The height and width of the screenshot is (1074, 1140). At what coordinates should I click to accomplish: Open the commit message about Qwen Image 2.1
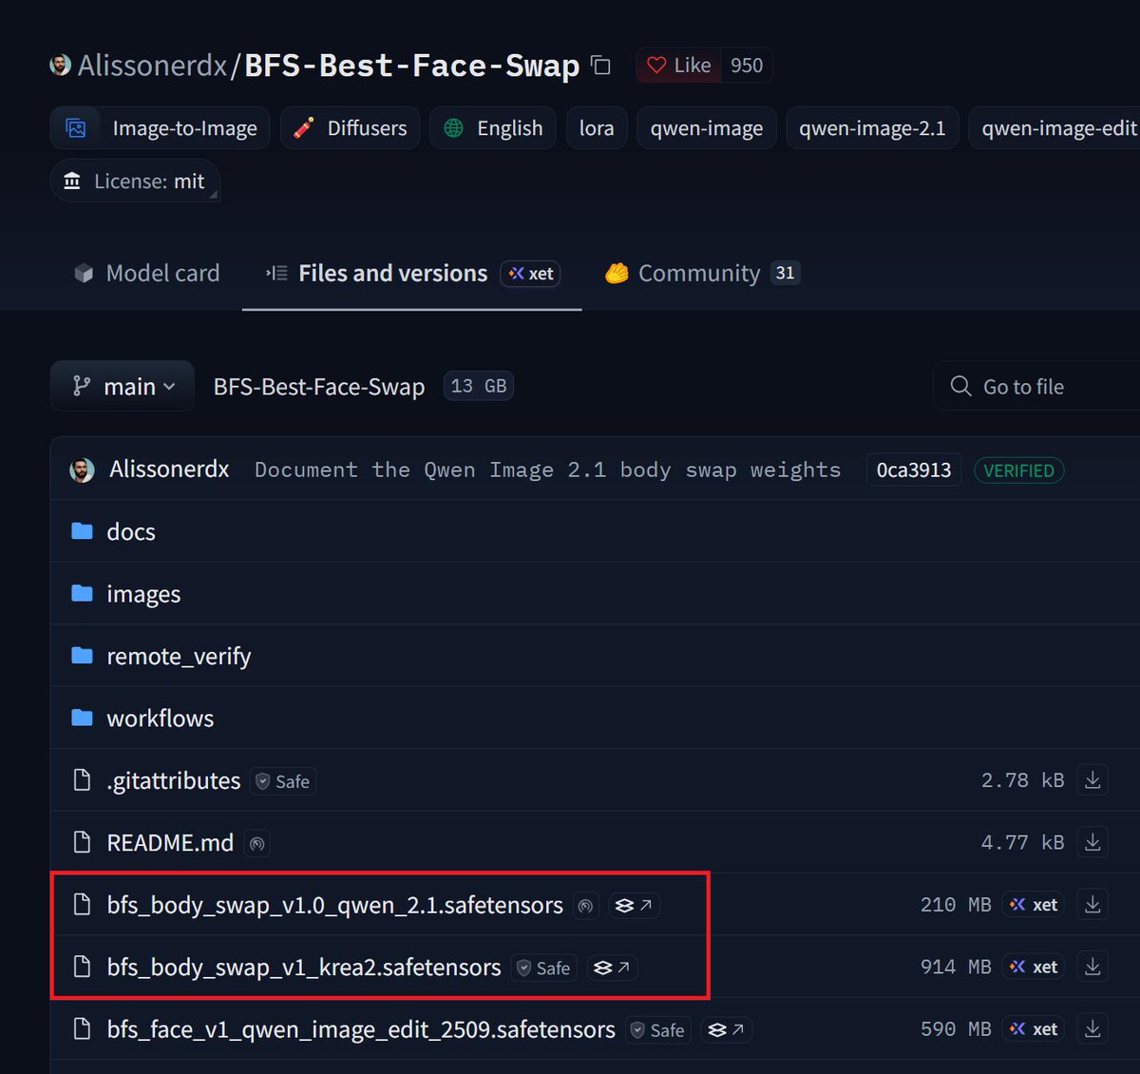[547, 470]
